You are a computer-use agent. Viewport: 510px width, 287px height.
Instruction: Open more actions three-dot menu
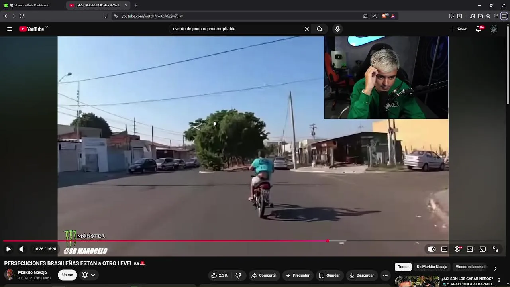click(x=385, y=275)
